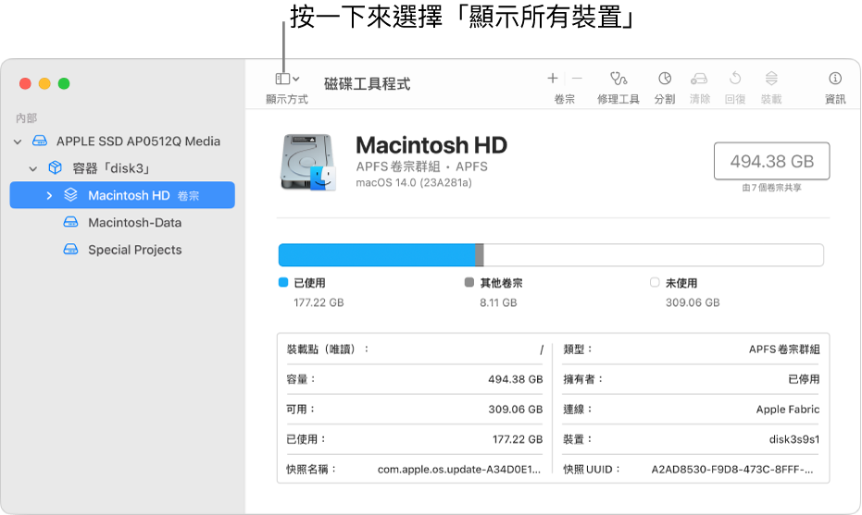Click the 分割 partition pie icon

pos(665,79)
